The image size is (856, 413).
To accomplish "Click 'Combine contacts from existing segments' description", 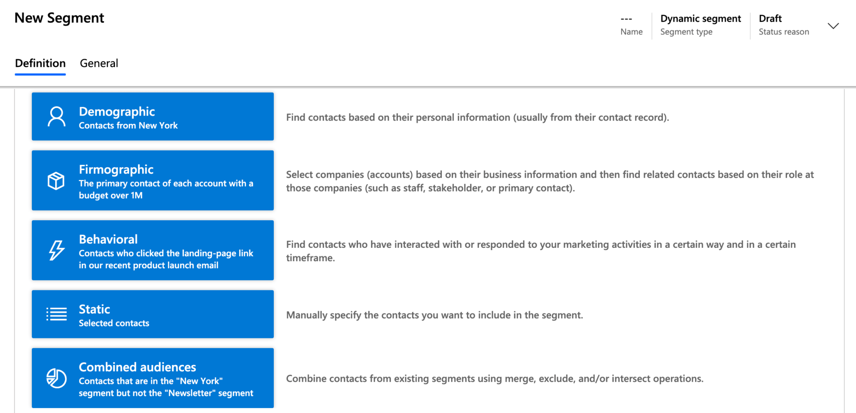I will [x=494, y=378].
